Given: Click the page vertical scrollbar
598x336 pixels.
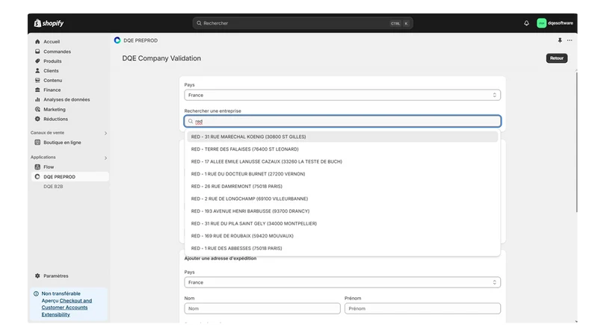Looking at the screenshot, I should tap(576, 142).
